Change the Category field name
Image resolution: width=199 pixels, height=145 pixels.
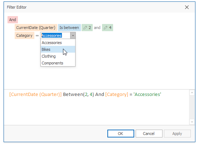pyautogui.click(x=24, y=35)
